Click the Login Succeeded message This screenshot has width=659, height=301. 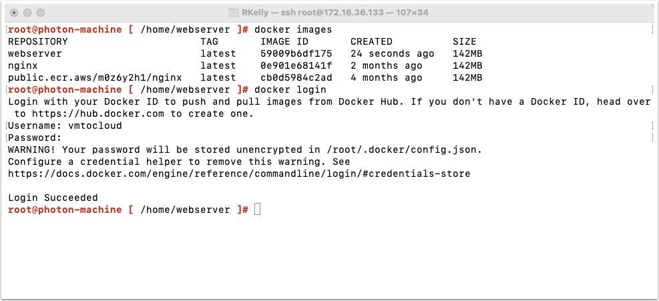(x=53, y=198)
